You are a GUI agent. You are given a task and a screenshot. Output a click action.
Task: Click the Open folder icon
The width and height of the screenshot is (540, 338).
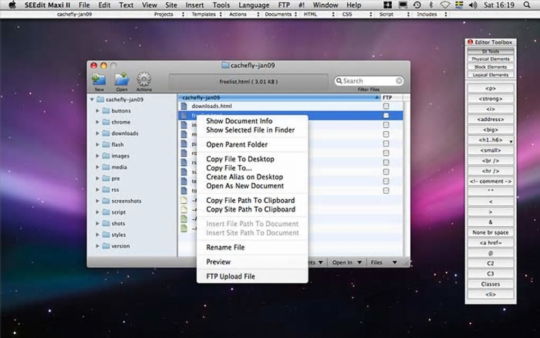pos(122,79)
